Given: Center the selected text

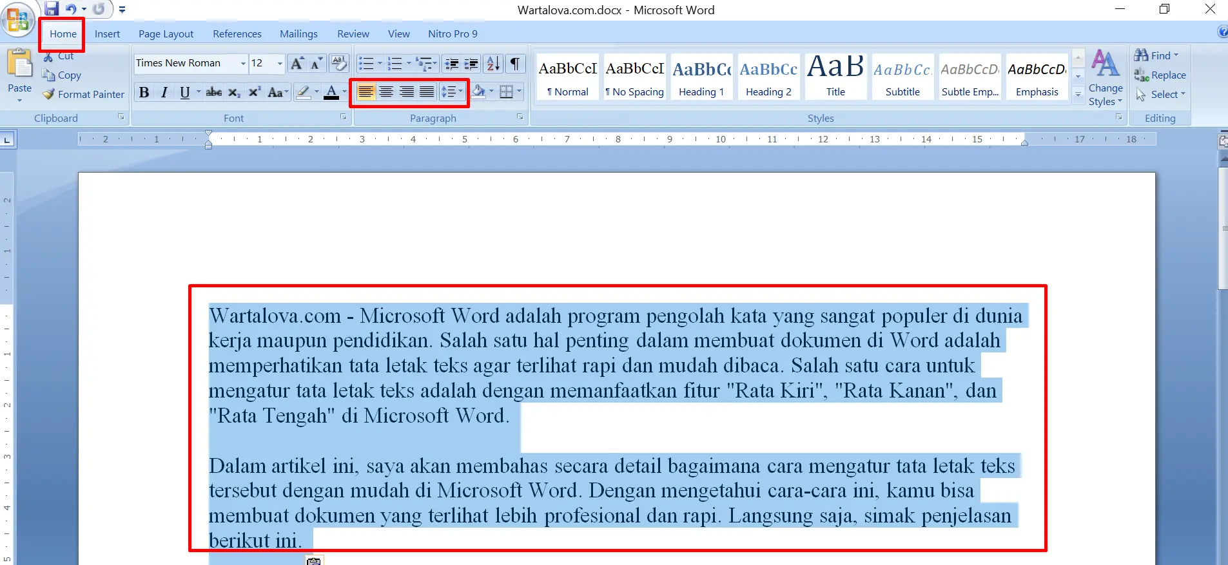Looking at the screenshot, I should (386, 92).
